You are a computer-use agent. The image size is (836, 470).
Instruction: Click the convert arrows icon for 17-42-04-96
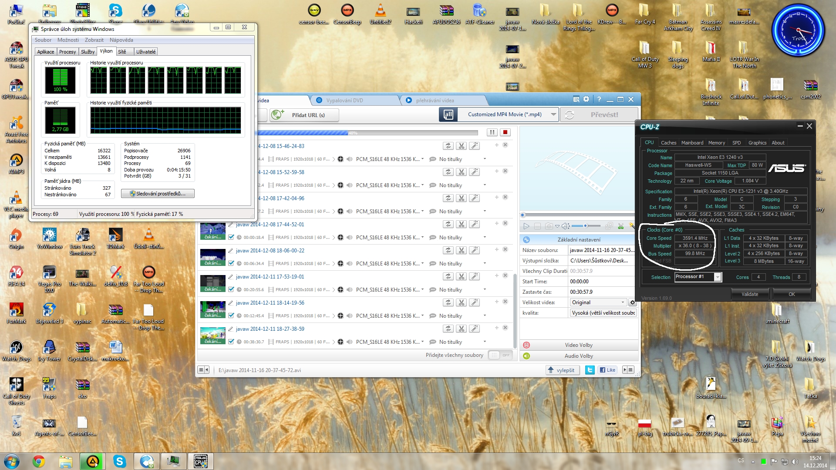(x=448, y=198)
